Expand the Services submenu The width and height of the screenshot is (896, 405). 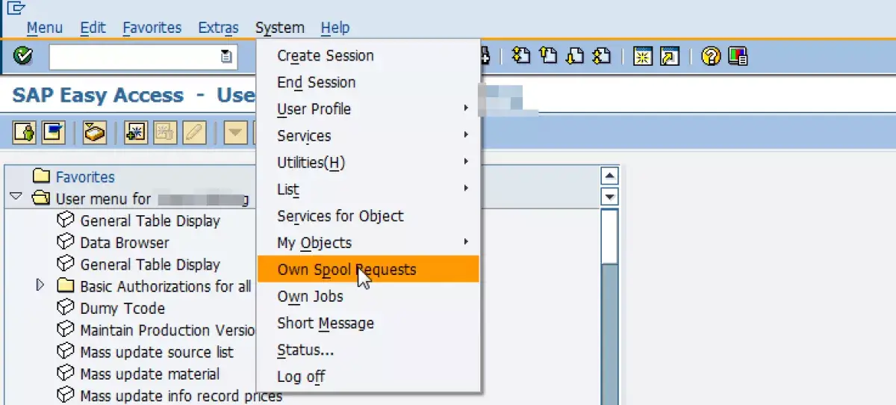pyautogui.click(x=367, y=136)
